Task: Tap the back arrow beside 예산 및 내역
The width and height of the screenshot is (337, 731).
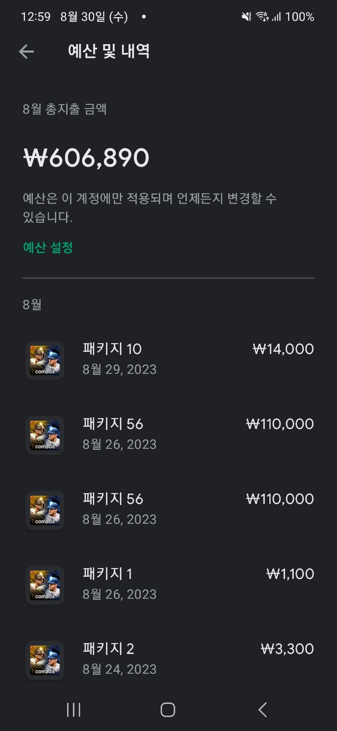Action: 27,51
